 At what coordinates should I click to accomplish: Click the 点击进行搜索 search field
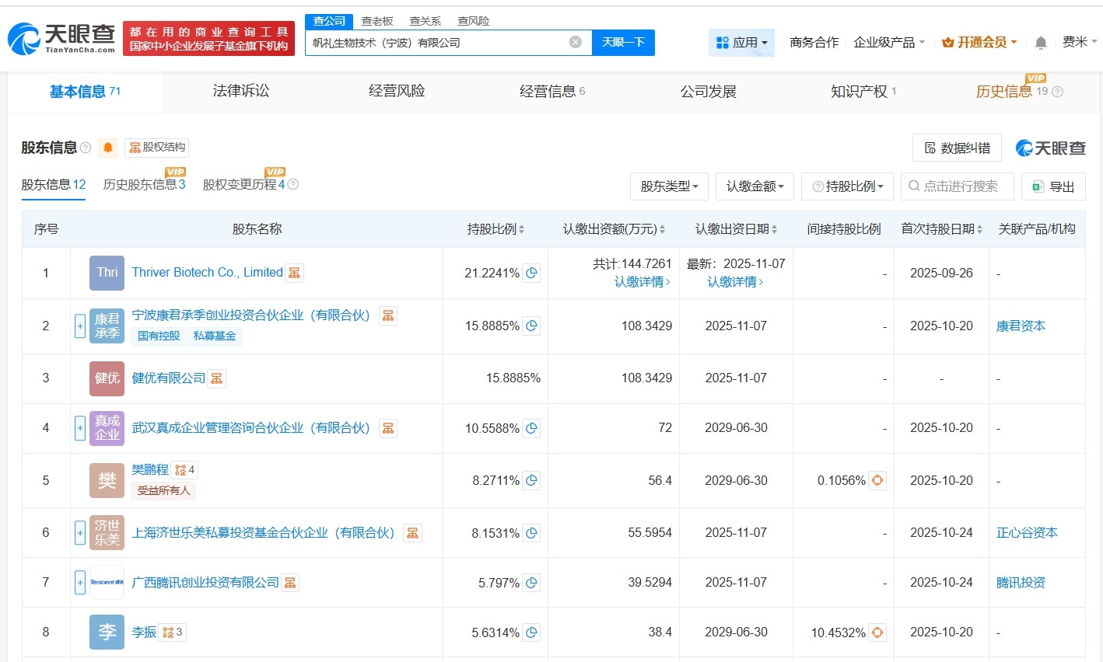coord(957,186)
